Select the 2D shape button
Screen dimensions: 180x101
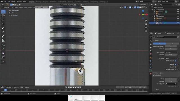[159, 43]
